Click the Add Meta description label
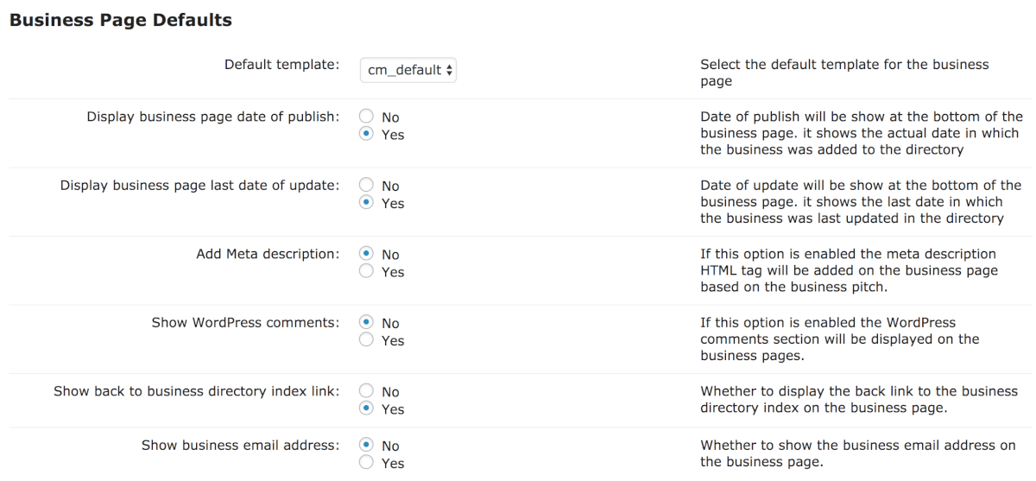1036x481 pixels. tap(268, 254)
